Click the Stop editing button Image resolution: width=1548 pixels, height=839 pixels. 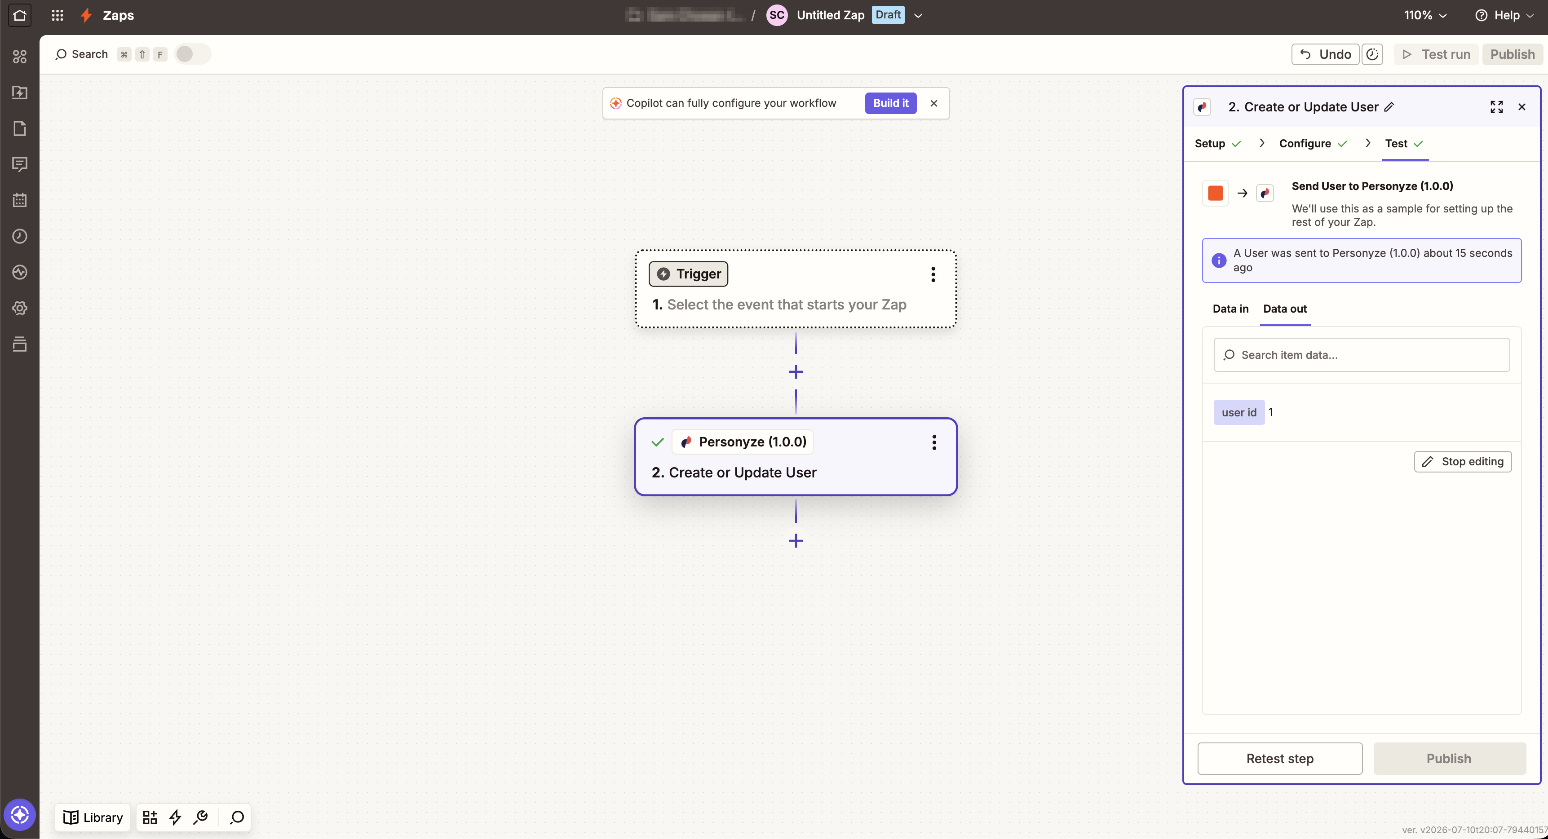1463,462
